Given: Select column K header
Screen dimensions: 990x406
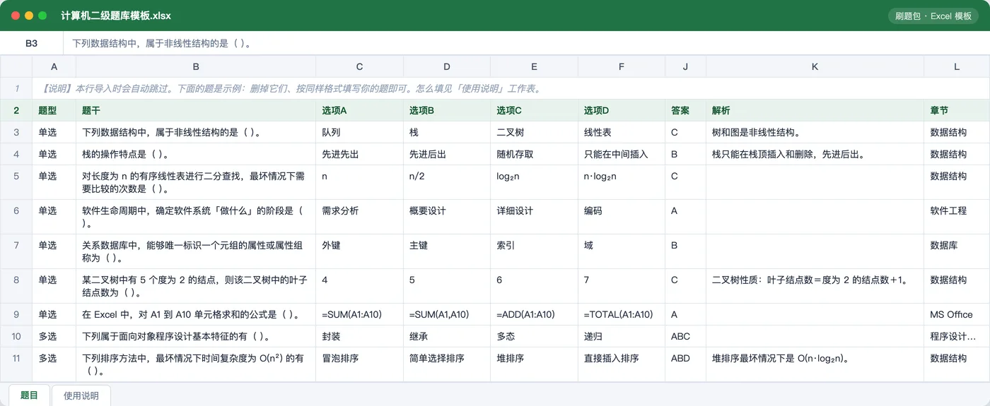Looking at the screenshot, I should tap(815, 67).
